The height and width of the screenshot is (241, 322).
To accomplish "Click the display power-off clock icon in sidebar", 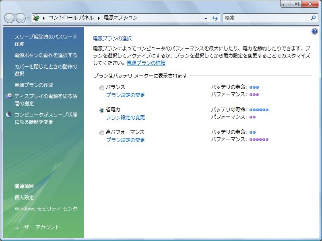I will [8, 96].
